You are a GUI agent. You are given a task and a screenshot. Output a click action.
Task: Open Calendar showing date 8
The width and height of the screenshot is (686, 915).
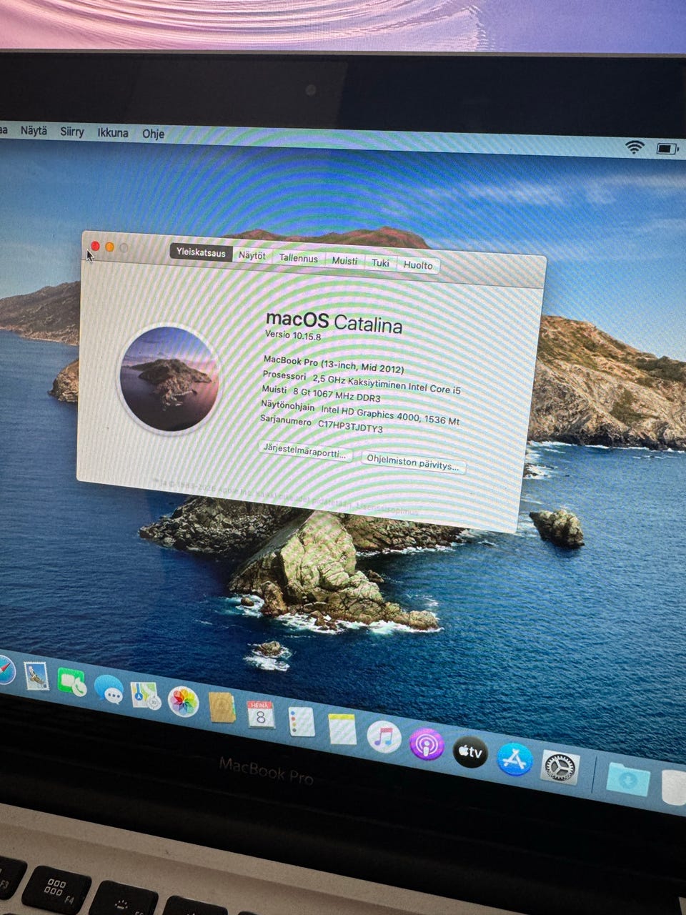pyautogui.click(x=261, y=714)
